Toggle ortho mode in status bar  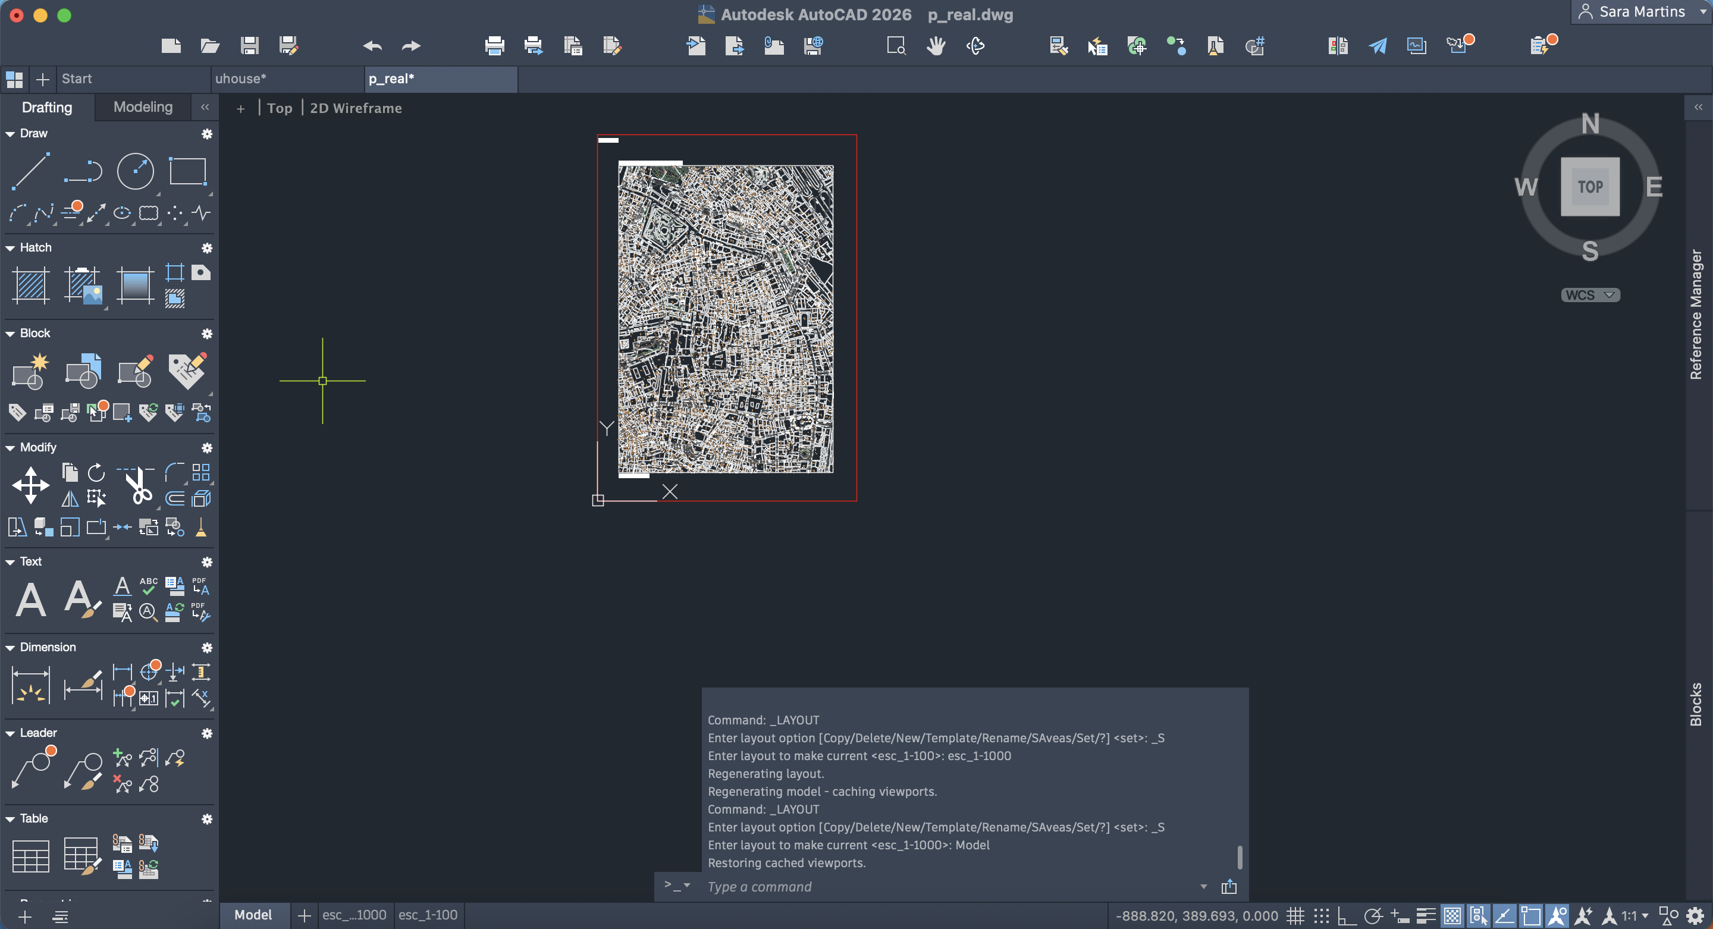pyautogui.click(x=1347, y=916)
